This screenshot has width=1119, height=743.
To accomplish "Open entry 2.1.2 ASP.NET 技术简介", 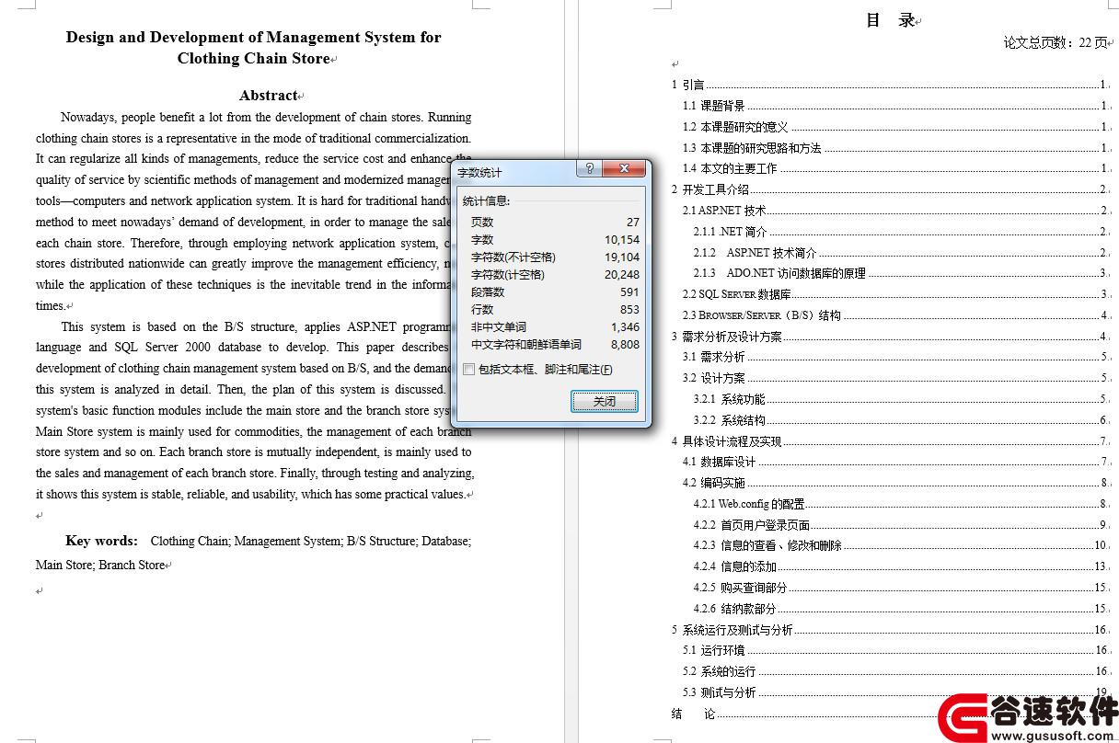I will (901, 253).
